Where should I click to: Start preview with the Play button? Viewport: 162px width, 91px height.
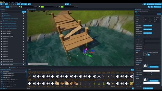[66, 4]
